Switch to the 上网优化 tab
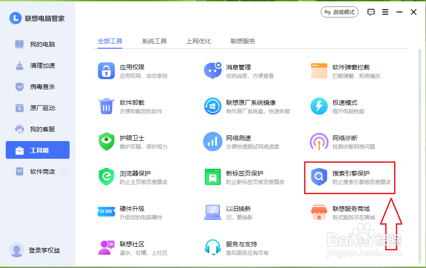The width and height of the screenshot is (426, 268). [199, 41]
